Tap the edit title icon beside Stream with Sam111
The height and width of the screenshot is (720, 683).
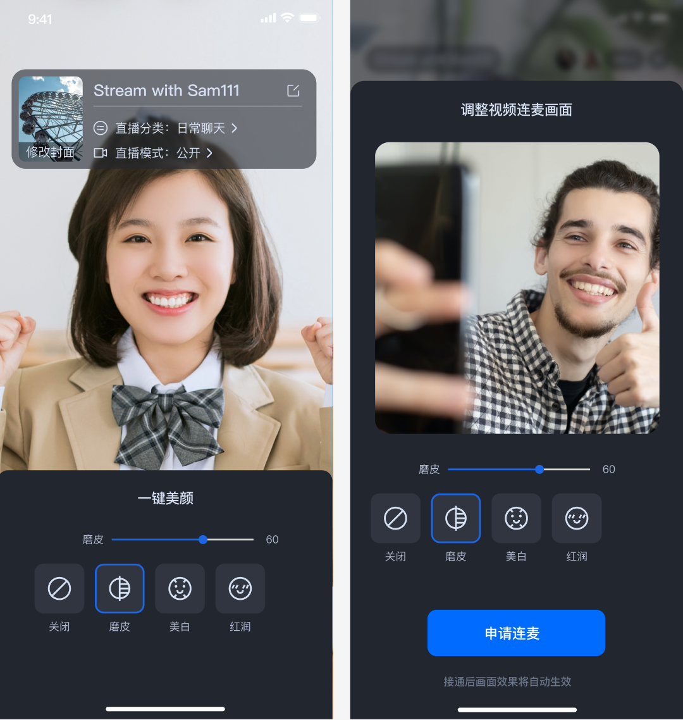pyautogui.click(x=293, y=90)
